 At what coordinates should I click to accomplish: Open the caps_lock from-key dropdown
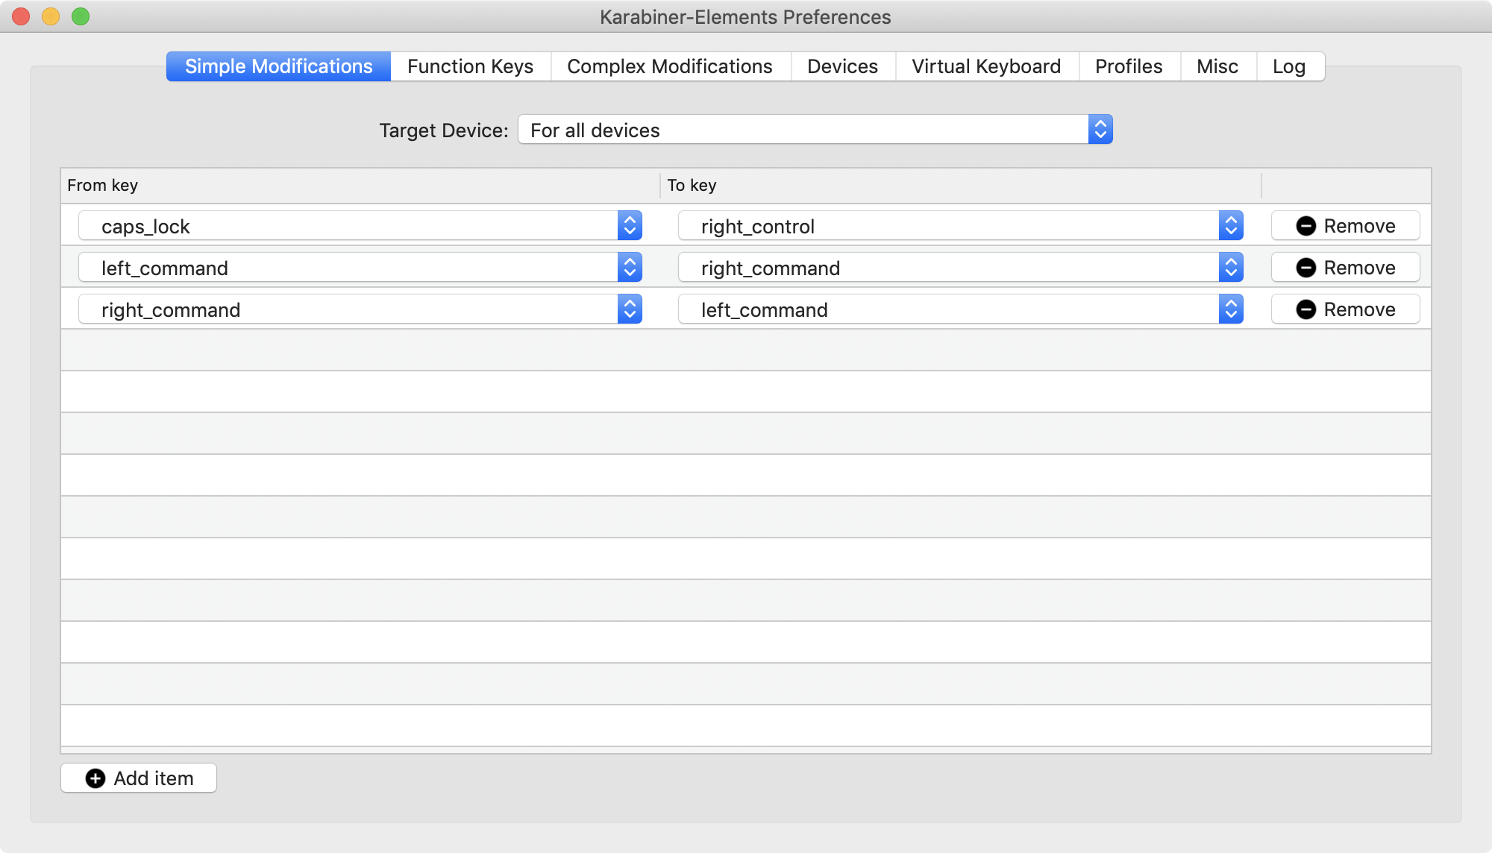coord(360,226)
